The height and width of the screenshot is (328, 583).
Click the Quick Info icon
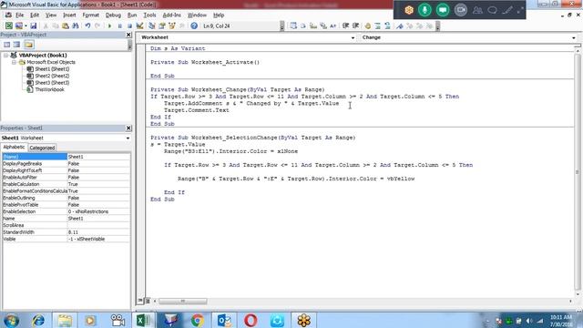pos(313,26)
